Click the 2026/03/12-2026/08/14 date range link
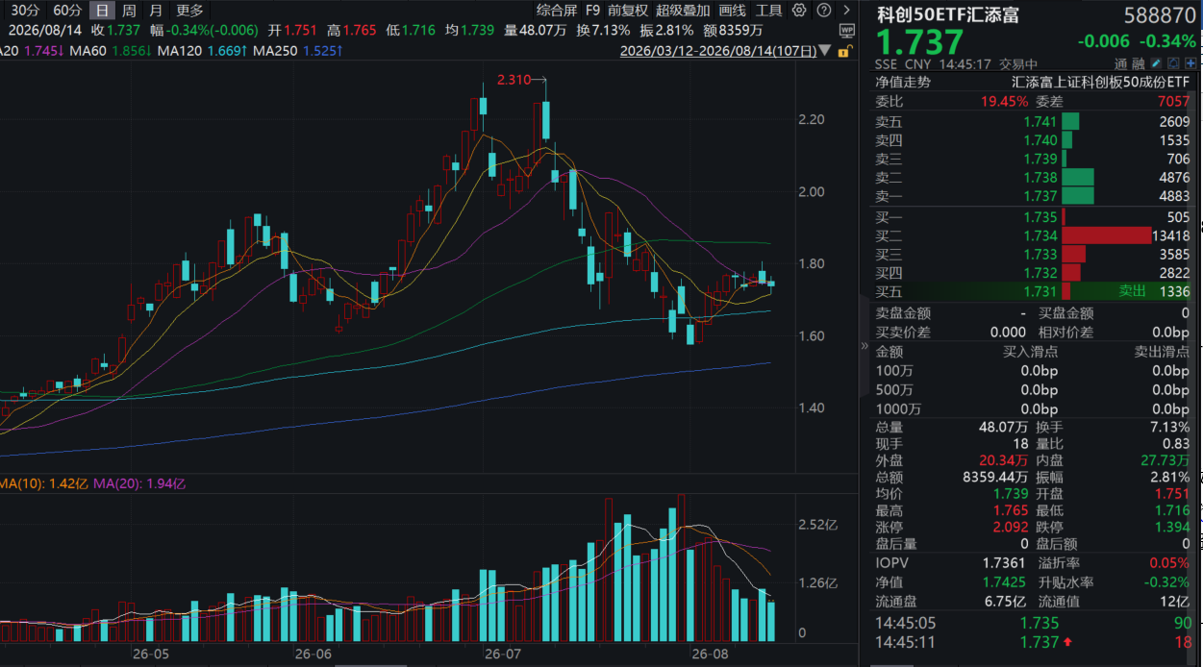 pos(718,51)
